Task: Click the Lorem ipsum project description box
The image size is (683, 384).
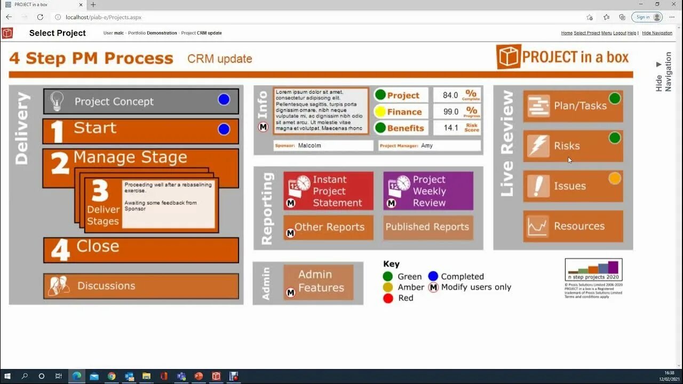Action: [321, 110]
